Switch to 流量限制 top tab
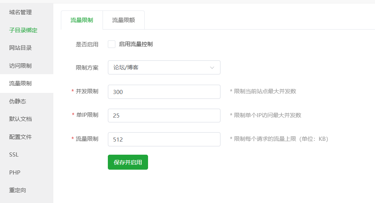Image resolution: width=375 pixels, height=203 pixels. [82, 20]
